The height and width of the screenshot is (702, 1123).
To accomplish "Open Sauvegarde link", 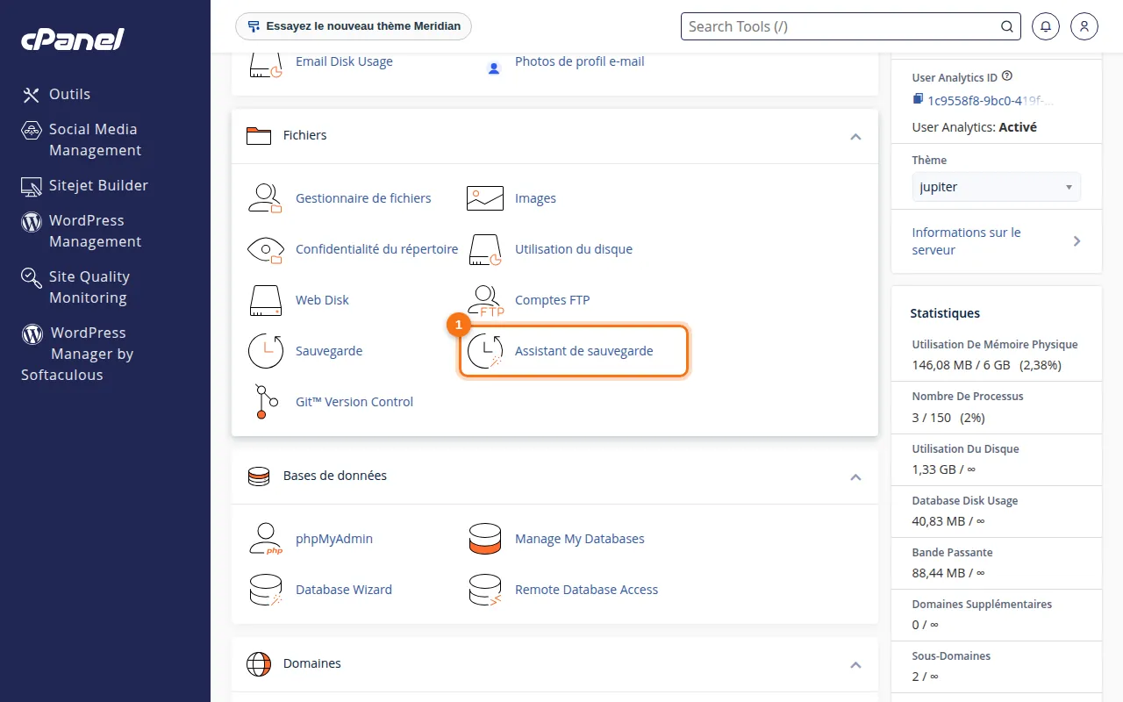I will pos(329,351).
